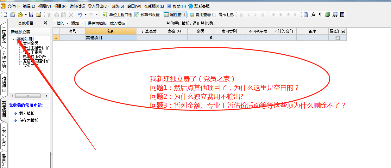Close the 其他项目 side panel
The width and height of the screenshot is (391, 168).
(45, 23)
